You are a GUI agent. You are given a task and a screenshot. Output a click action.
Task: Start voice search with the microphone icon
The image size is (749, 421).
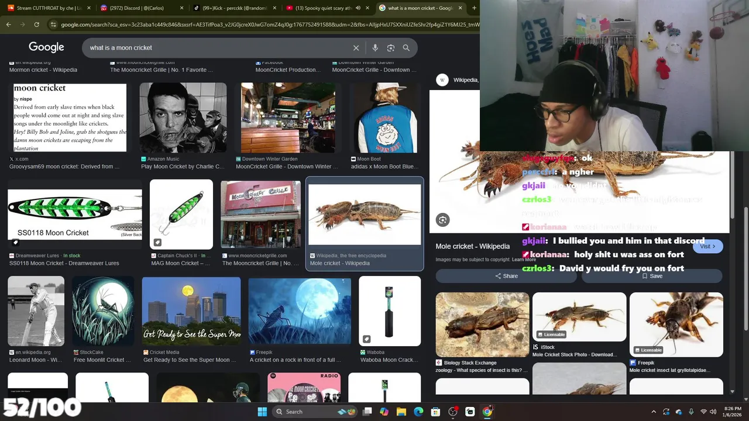pos(375,48)
